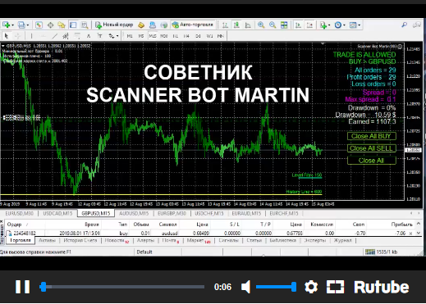The height and width of the screenshot is (304, 426).
Task: Toggle the Terminal panel icon
Action: click(73, 25)
